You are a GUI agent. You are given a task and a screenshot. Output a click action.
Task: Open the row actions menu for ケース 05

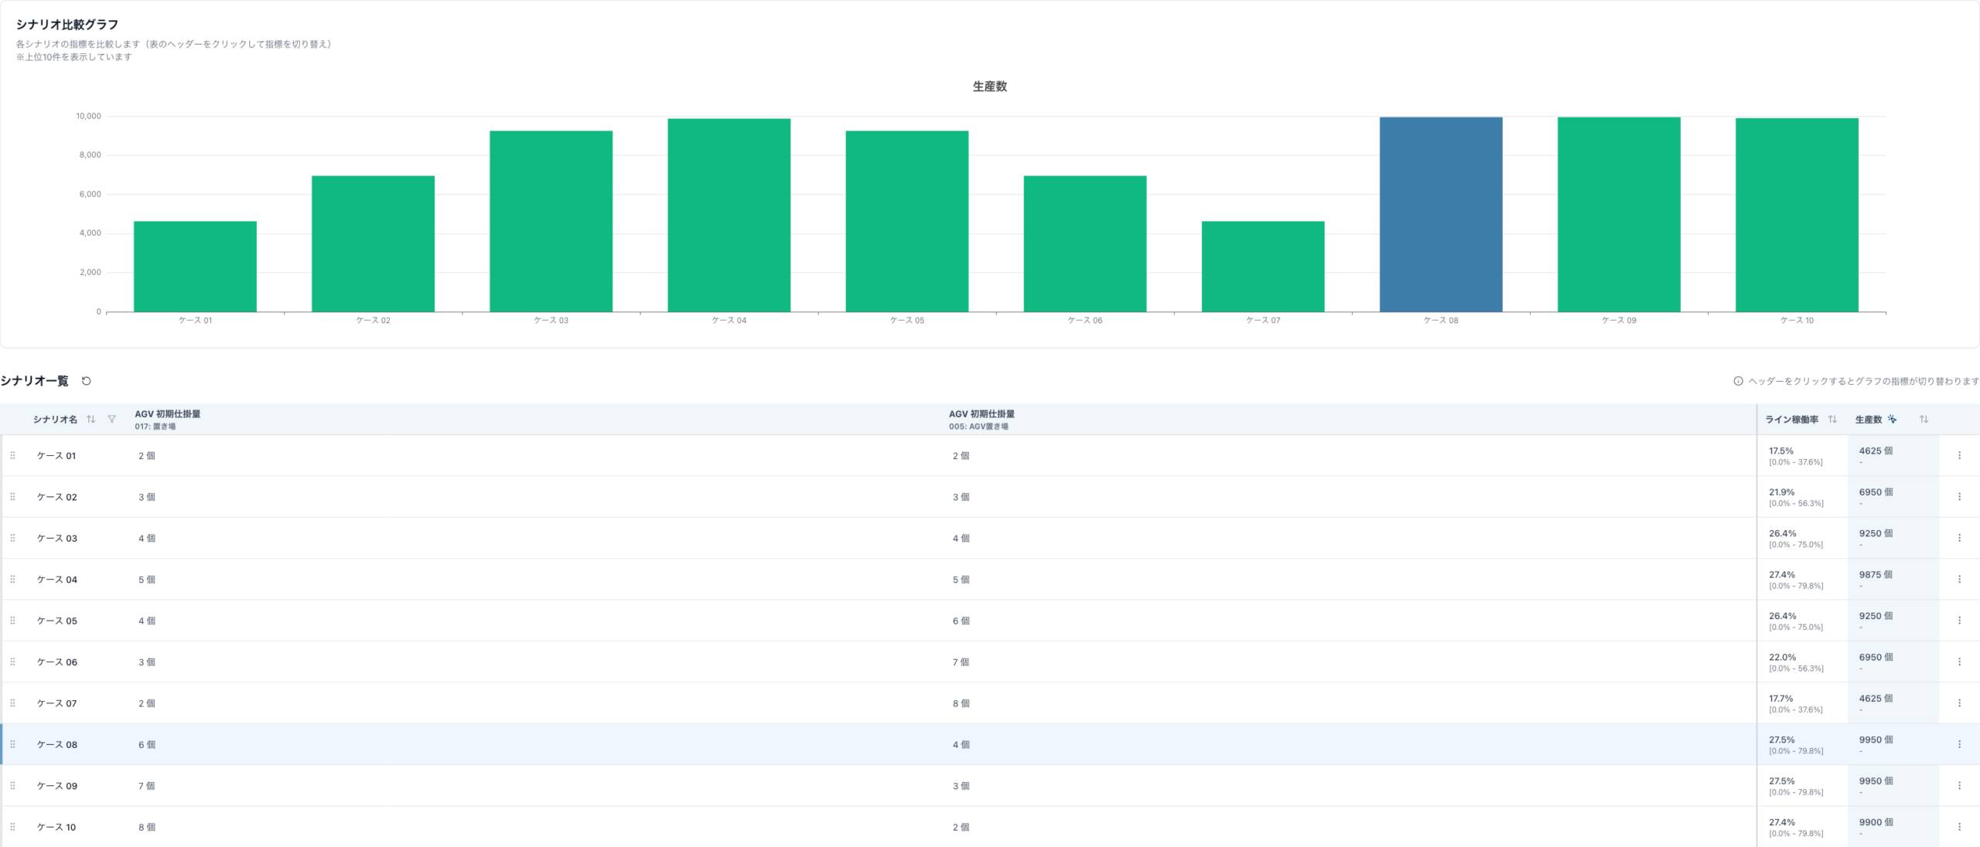pos(1959,621)
